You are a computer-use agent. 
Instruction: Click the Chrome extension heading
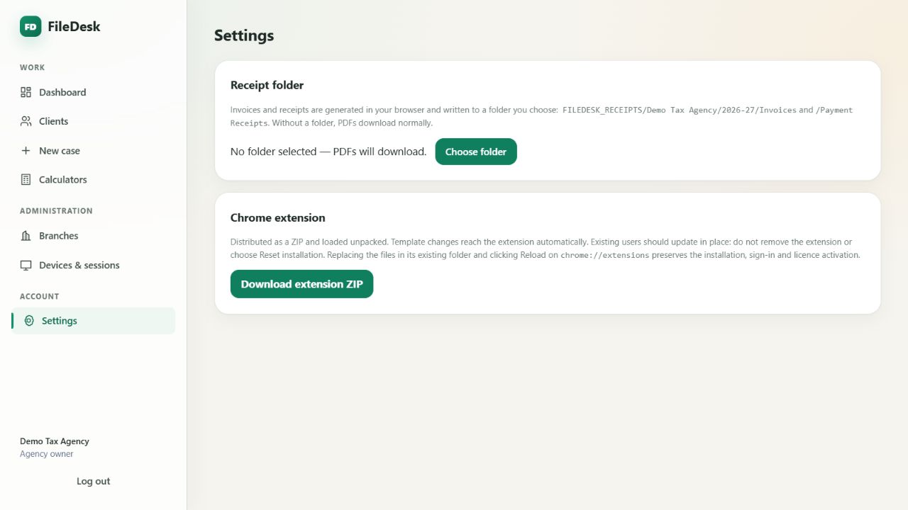tap(278, 217)
